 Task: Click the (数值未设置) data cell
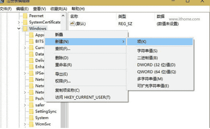168,24
